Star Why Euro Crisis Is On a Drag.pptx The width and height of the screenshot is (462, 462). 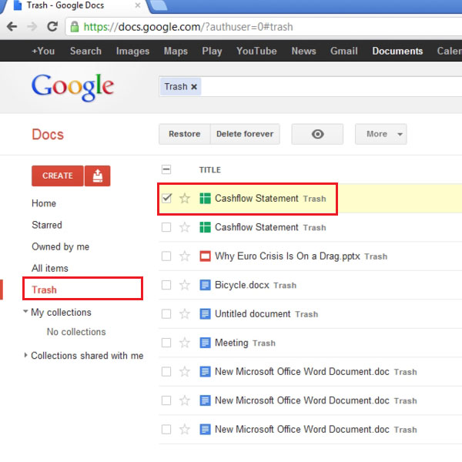(185, 256)
